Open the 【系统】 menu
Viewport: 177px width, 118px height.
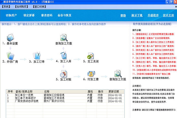(6, 7)
